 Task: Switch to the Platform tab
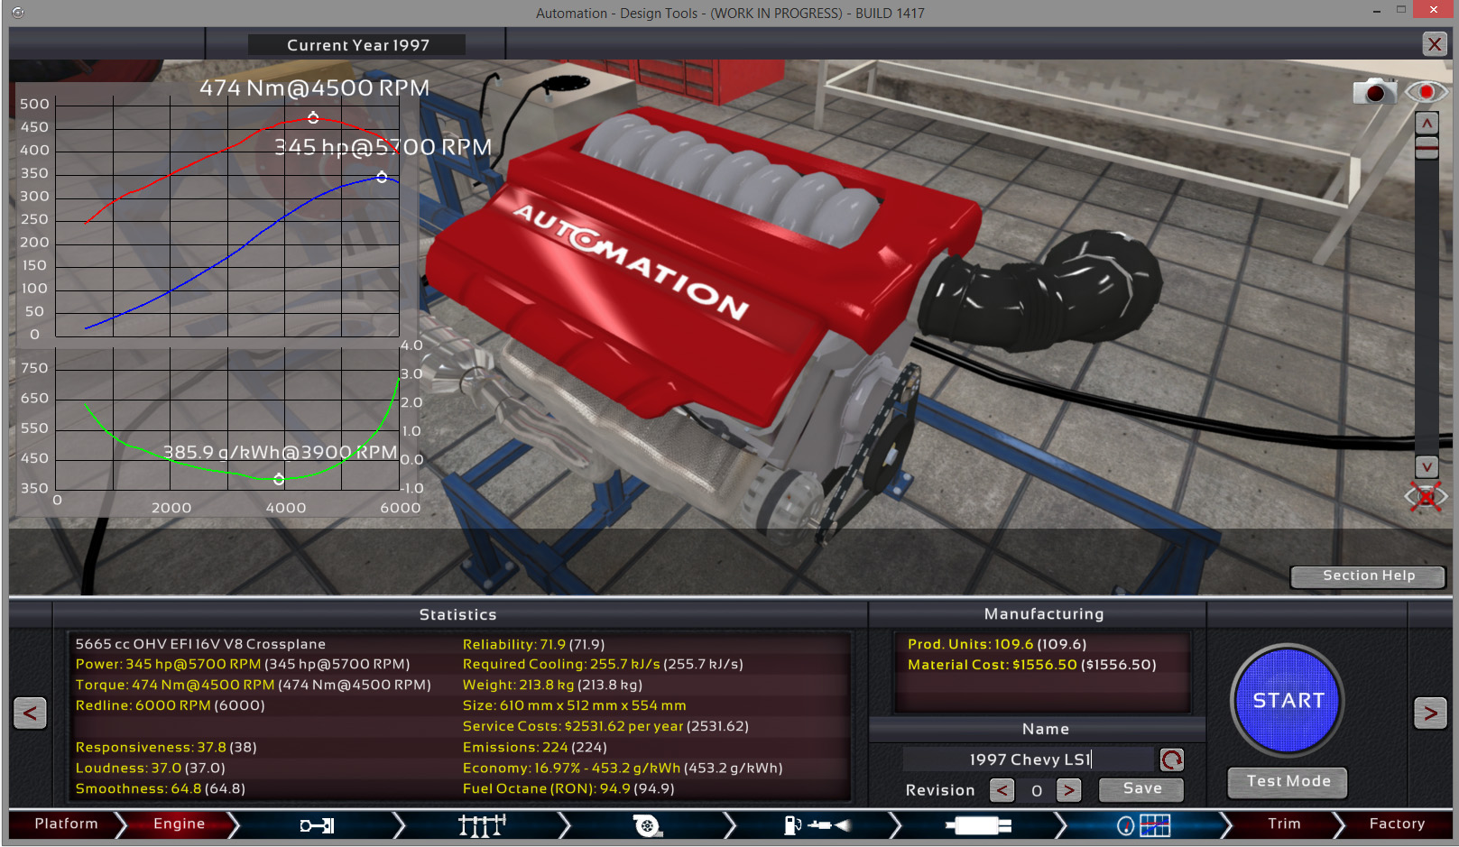point(66,824)
